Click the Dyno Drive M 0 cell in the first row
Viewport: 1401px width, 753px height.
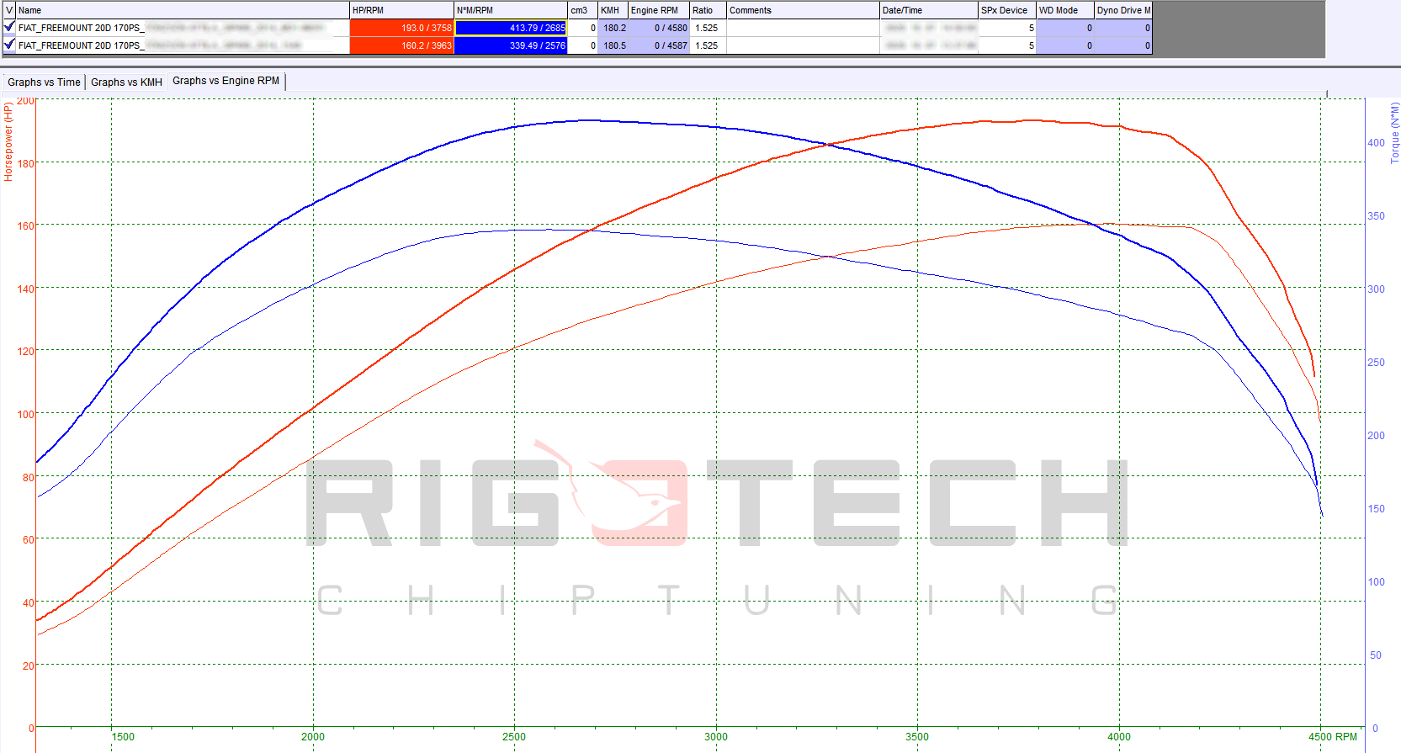[x=1123, y=28]
